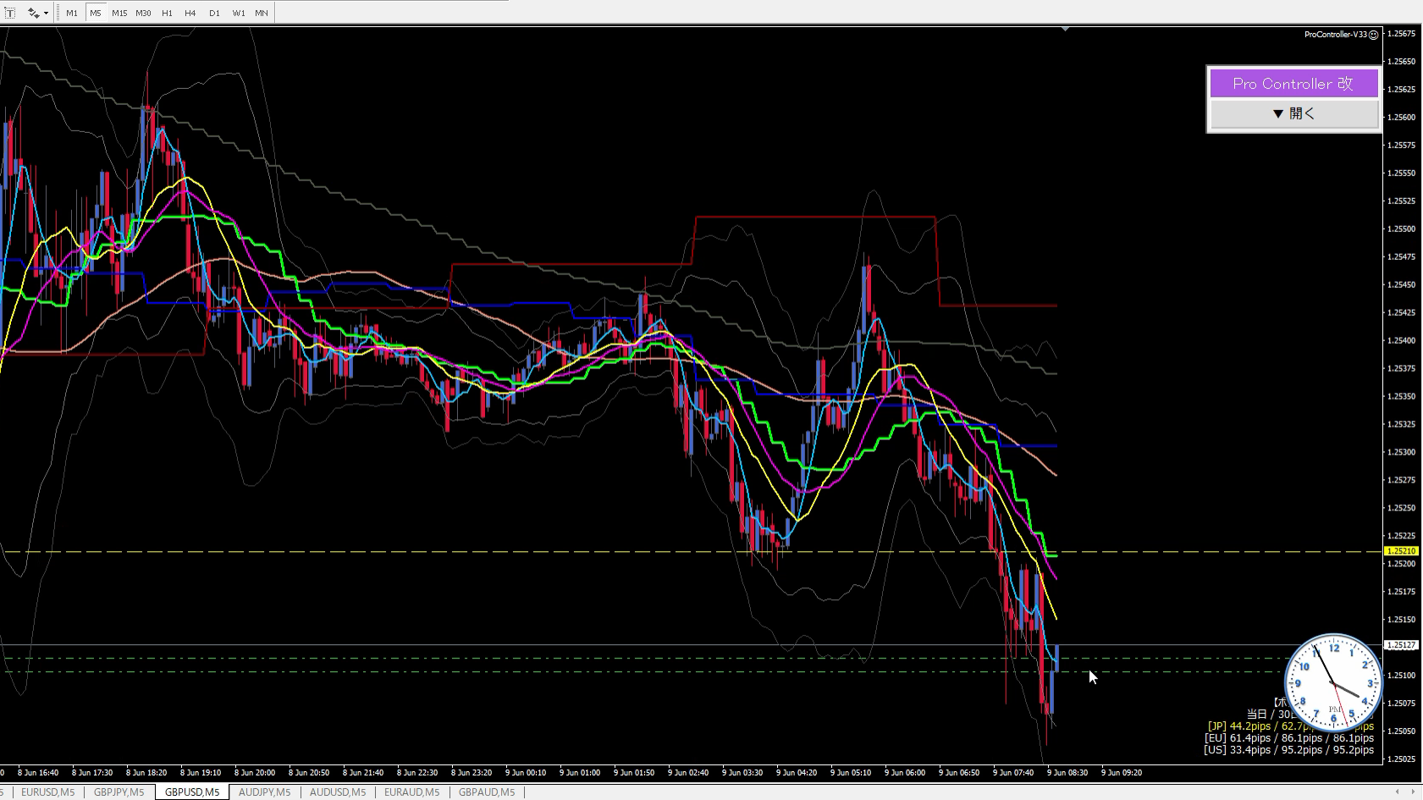Click the [US] pips statistics line
Viewport: 1423px width, 800px height.
pyautogui.click(x=1288, y=750)
